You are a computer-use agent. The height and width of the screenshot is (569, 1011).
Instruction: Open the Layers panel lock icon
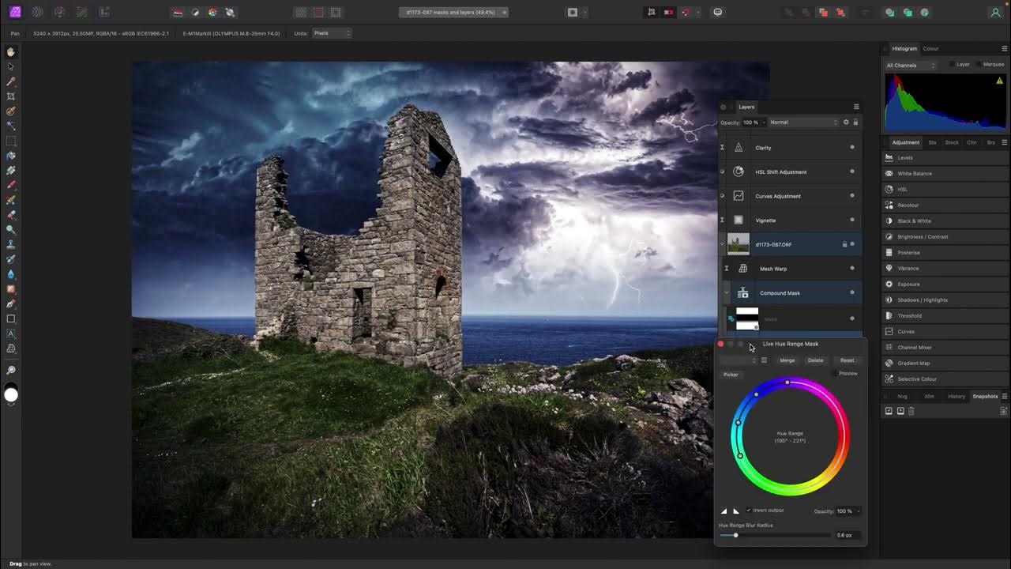(x=855, y=122)
